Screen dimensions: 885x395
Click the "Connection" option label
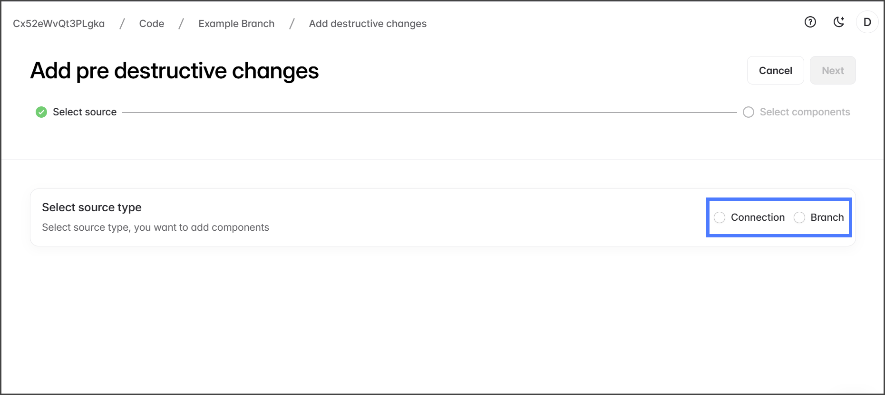pos(758,217)
